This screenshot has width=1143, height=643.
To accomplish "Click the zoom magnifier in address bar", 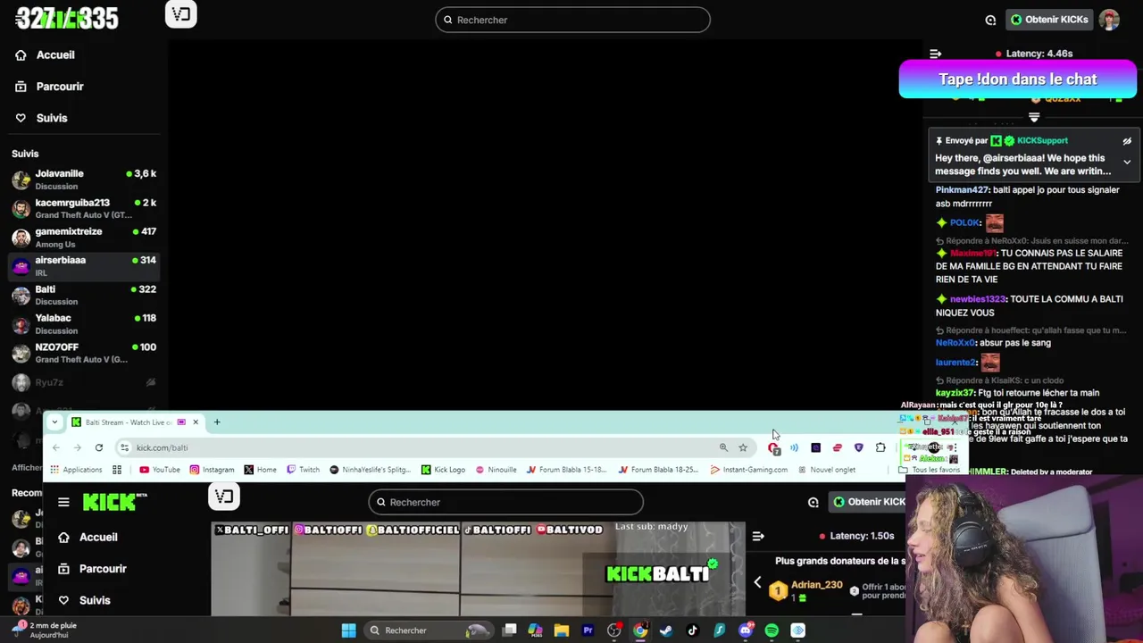I will tap(723, 447).
